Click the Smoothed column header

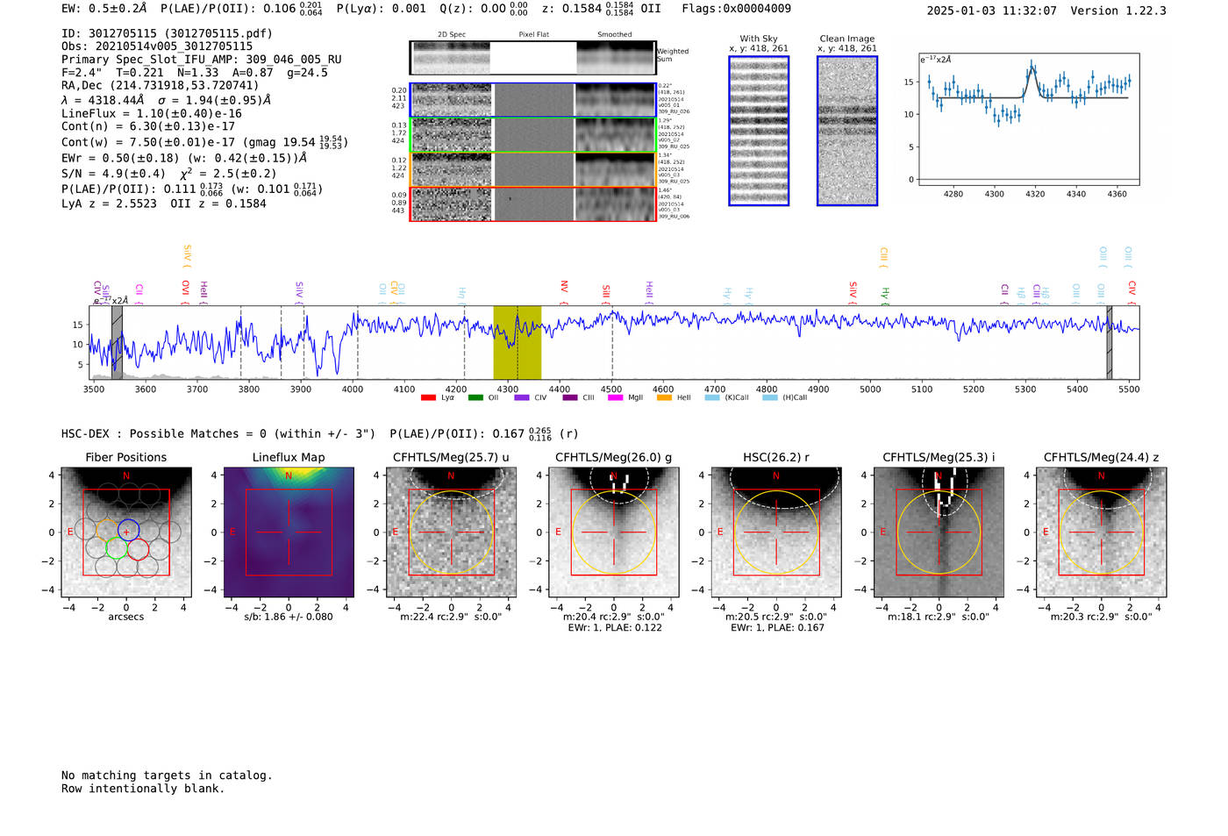[x=615, y=35]
